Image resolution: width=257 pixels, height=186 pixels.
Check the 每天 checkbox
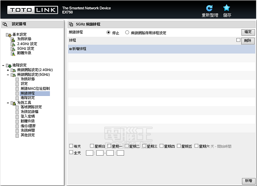pos(71,146)
